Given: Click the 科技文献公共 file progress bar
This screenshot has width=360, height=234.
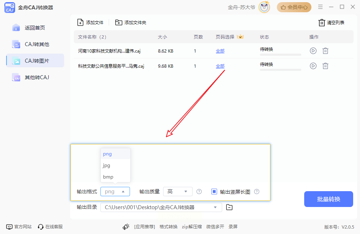Looking at the screenshot, I should click(x=280, y=70).
